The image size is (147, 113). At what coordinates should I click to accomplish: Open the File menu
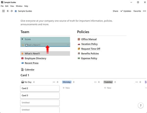point(2,6)
